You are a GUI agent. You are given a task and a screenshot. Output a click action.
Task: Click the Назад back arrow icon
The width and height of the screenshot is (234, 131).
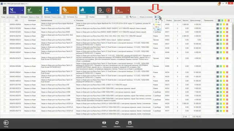point(6,123)
